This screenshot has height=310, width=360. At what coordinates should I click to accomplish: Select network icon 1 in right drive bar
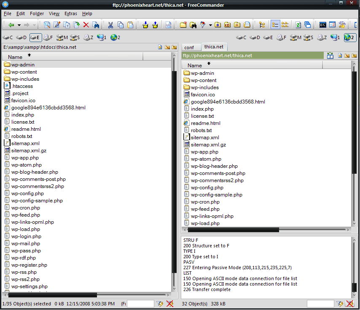click(335, 37)
